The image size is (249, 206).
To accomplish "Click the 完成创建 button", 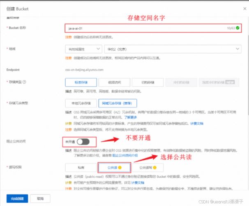I will pos(17,199).
